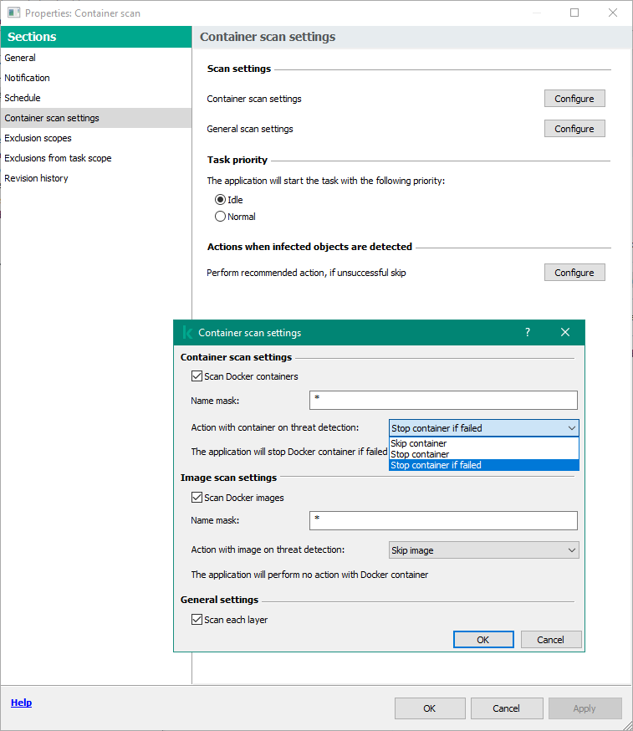Toggle Scan Docker containers checkbox
The height and width of the screenshot is (731, 633).
pos(197,376)
